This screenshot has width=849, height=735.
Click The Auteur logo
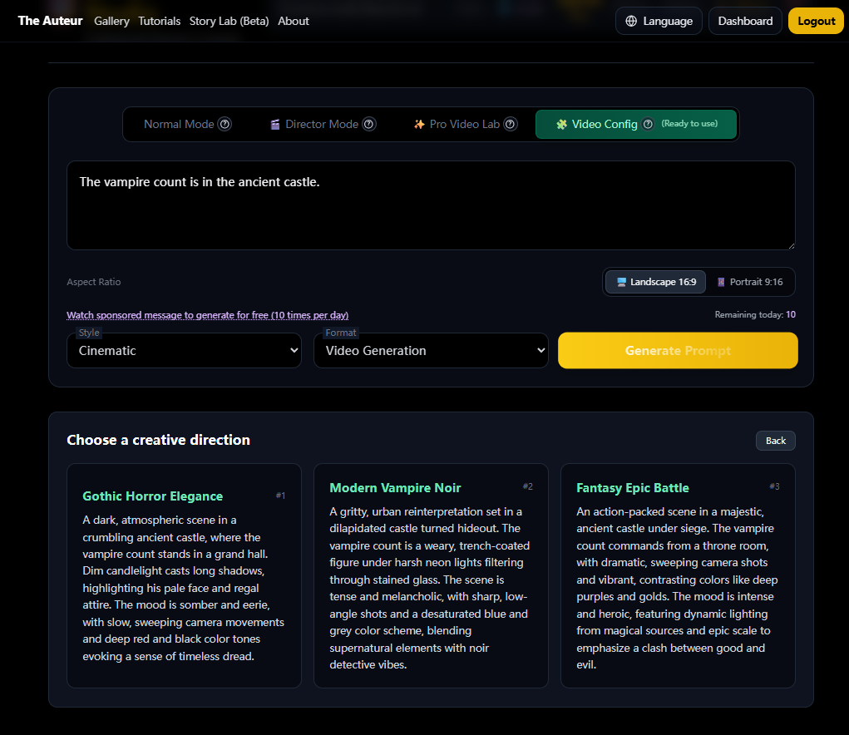tap(51, 21)
